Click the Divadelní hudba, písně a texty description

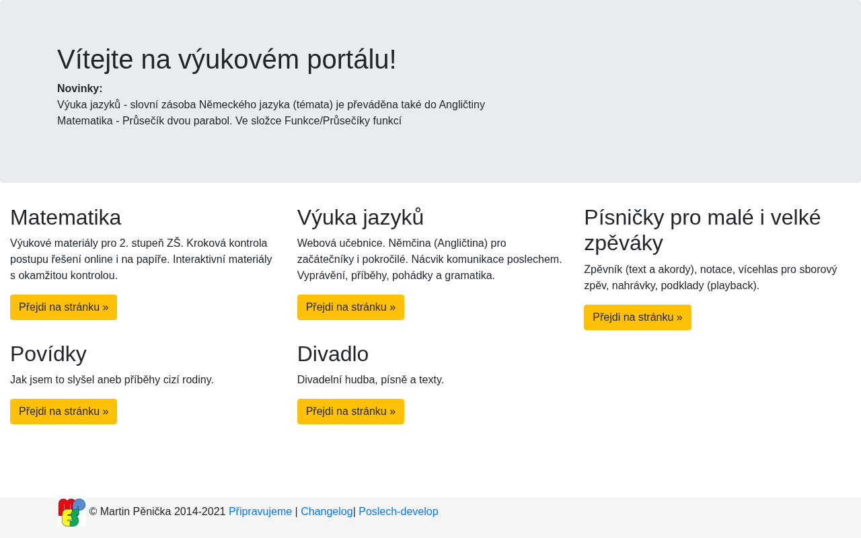(371, 380)
